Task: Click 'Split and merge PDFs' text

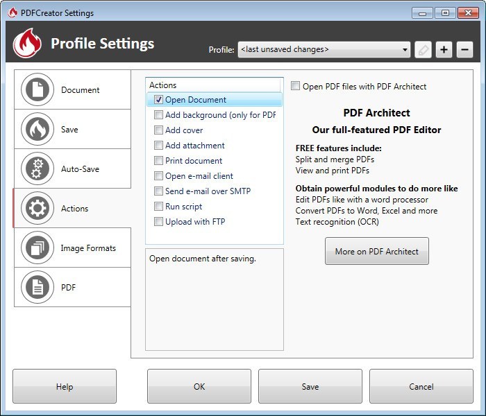Action: [335, 159]
